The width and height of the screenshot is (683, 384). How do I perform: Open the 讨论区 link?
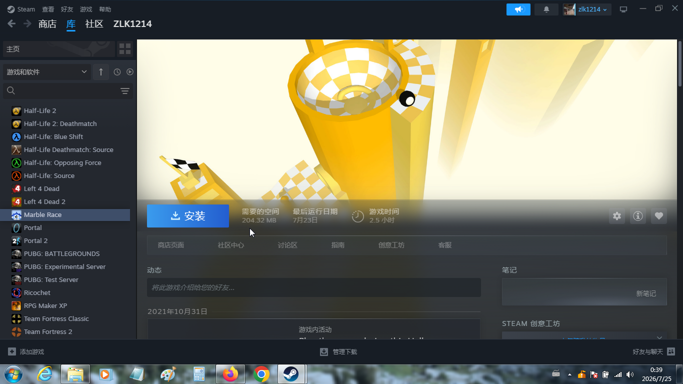(x=287, y=245)
